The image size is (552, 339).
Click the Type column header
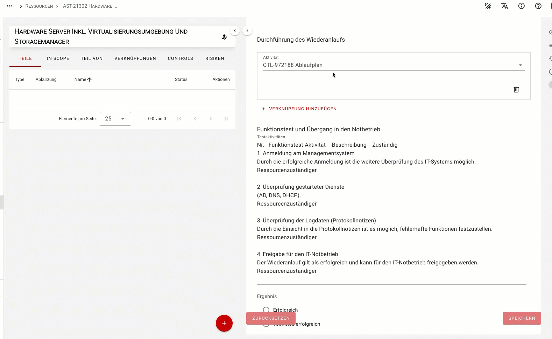(20, 79)
